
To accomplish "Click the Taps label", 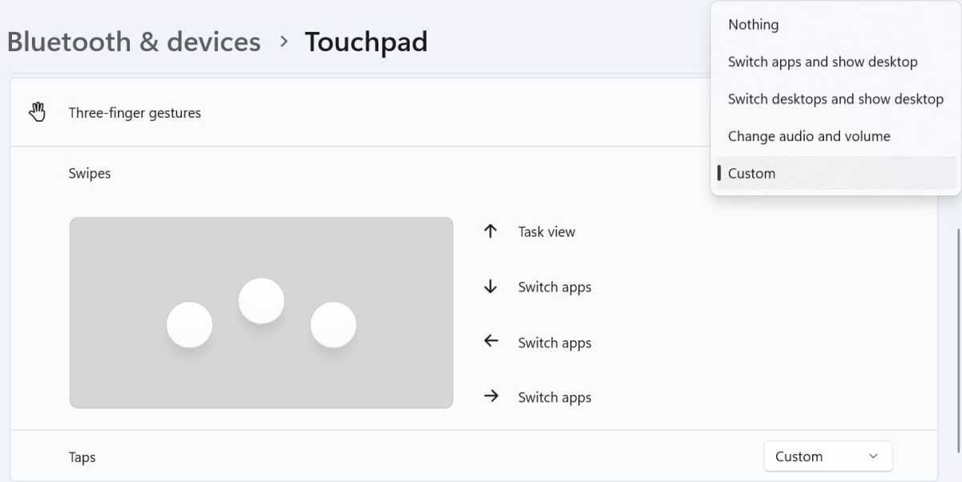I will tap(82, 457).
